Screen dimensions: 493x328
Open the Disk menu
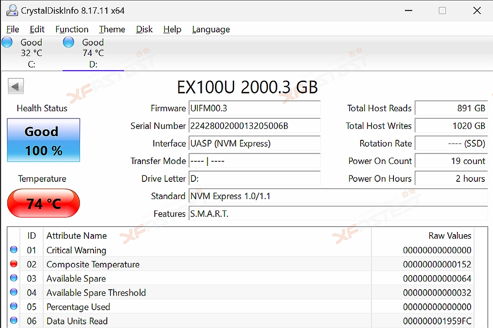(144, 29)
